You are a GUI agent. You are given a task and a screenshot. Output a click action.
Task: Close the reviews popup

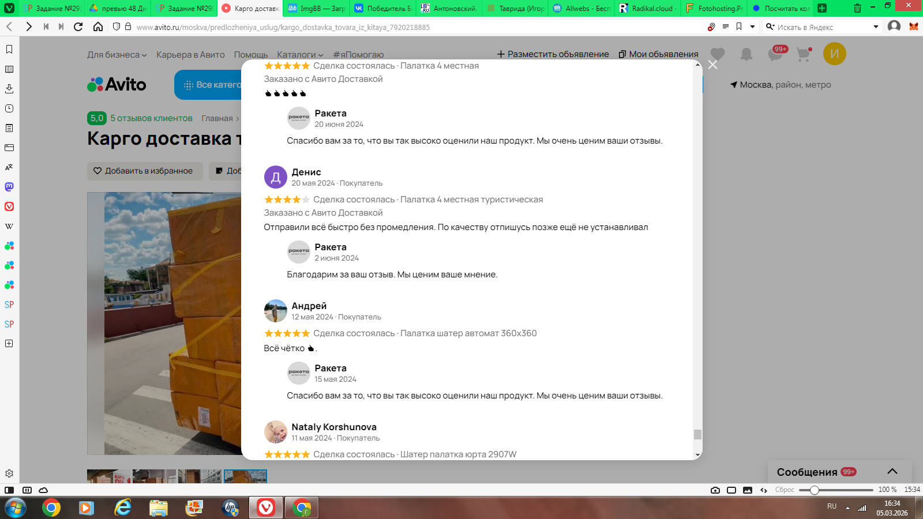[x=713, y=65]
